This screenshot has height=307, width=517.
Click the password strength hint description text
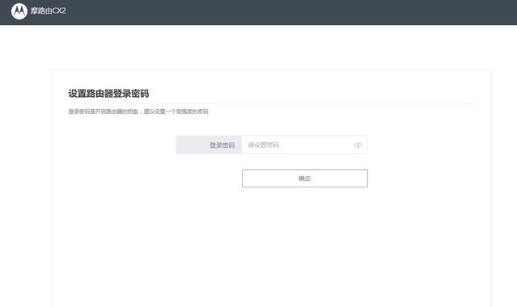click(138, 111)
